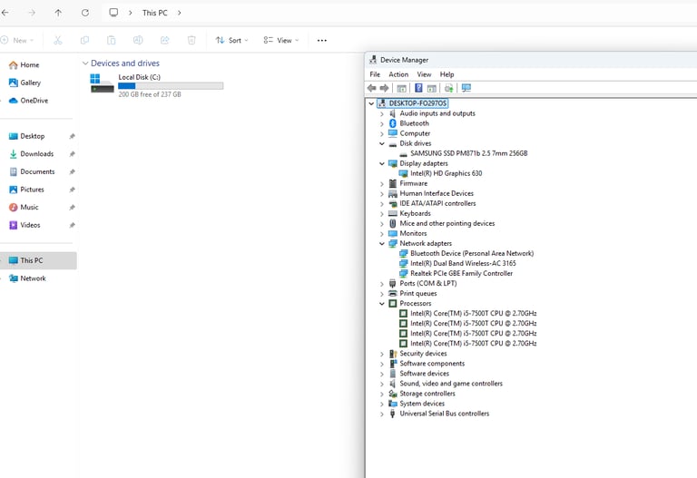This screenshot has width=697, height=478.
Task: Click the Copy icon in Explorer toolbar
Action: click(84, 41)
